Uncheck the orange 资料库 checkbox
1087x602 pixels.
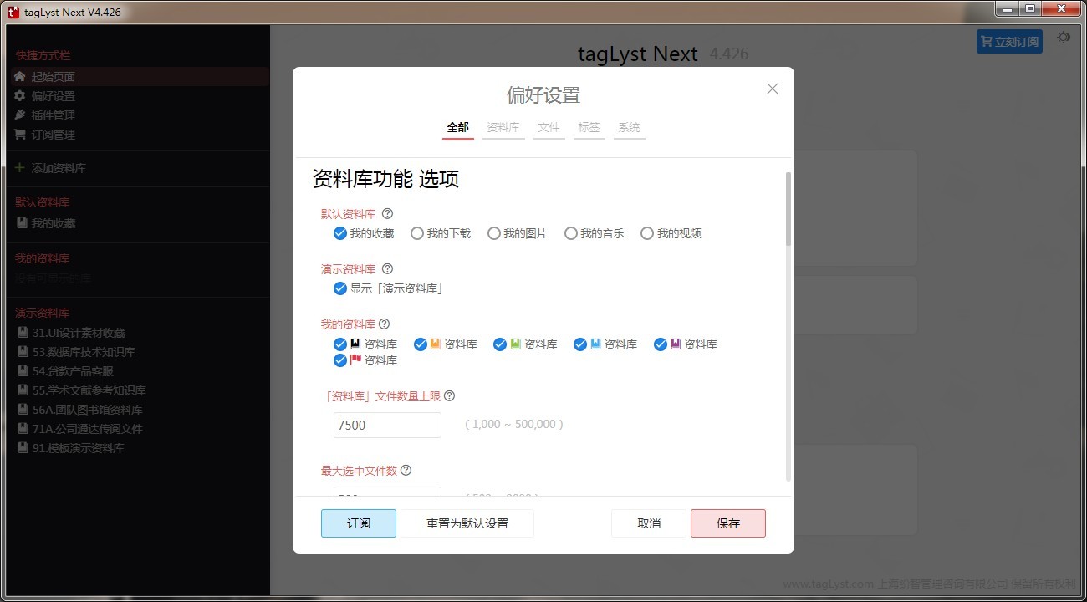point(420,344)
